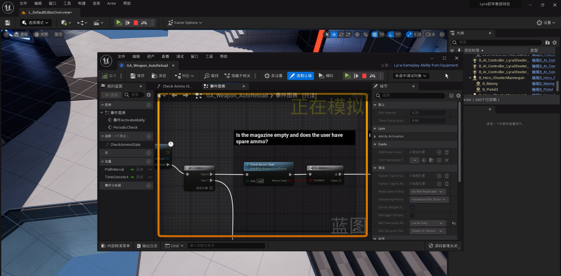
Task: Open Cost Gameplay Effect class dropdown
Action: click(415, 160)
